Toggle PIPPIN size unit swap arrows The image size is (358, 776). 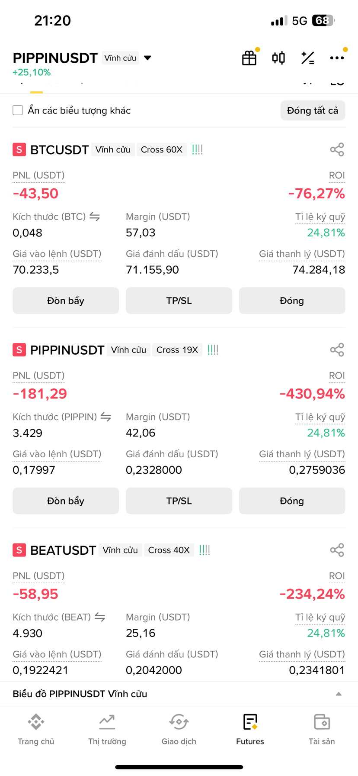(106, 417)
